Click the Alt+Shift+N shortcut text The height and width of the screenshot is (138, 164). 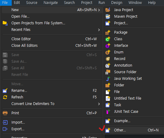[x=87, y=10]
